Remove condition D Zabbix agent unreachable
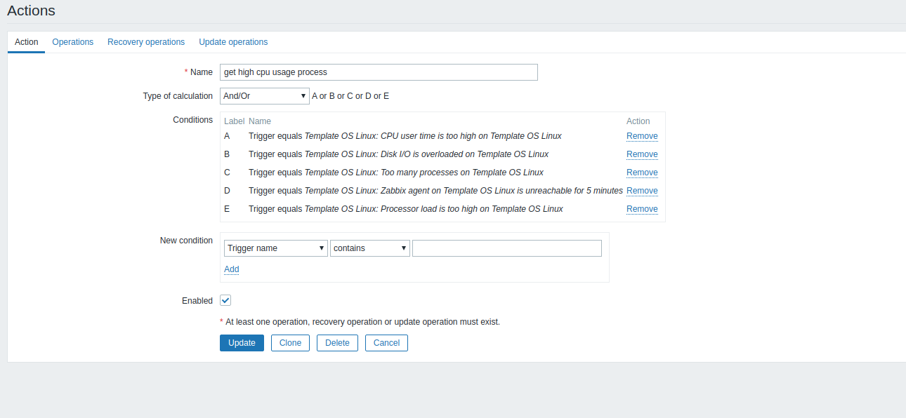906x418 pixels. point(642,191)
